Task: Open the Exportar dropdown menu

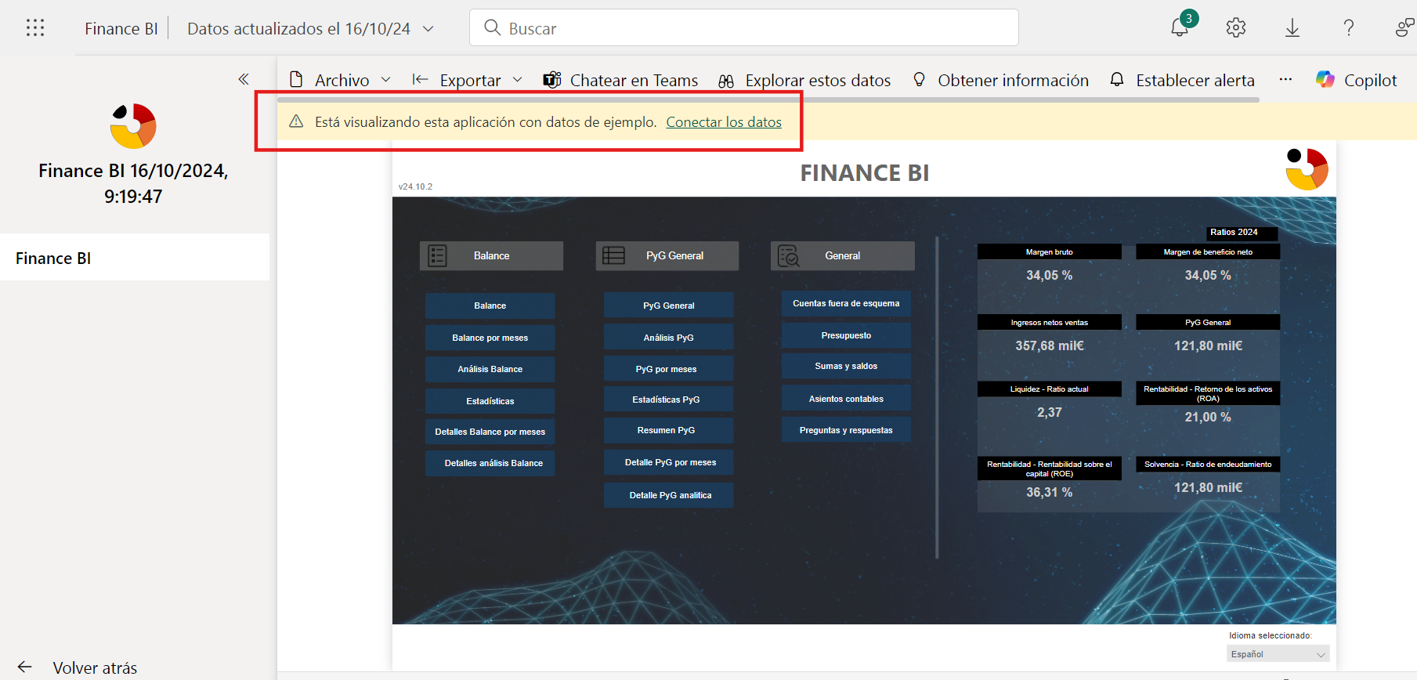Action: pyautogui.click(x=468, y=80)
